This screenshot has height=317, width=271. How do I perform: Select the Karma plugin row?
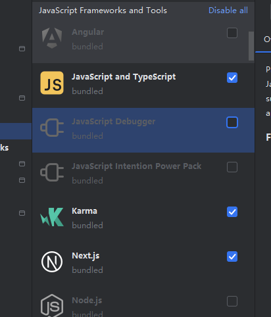pos(143,218)
